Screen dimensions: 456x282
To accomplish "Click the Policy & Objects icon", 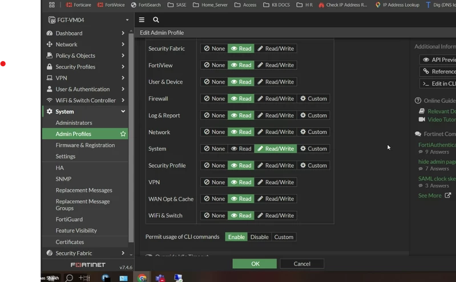I will tap(50, 55).
